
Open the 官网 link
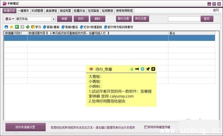216,10
